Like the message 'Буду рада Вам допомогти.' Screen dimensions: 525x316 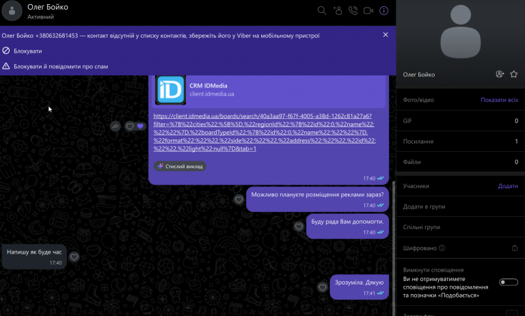299,226
